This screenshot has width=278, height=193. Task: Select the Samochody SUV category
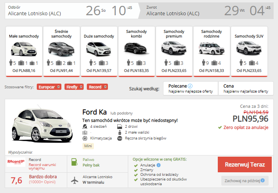tap(249, 52)
